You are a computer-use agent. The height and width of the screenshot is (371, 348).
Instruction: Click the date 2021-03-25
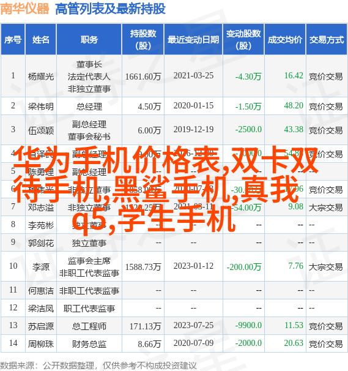click(193, 76)
